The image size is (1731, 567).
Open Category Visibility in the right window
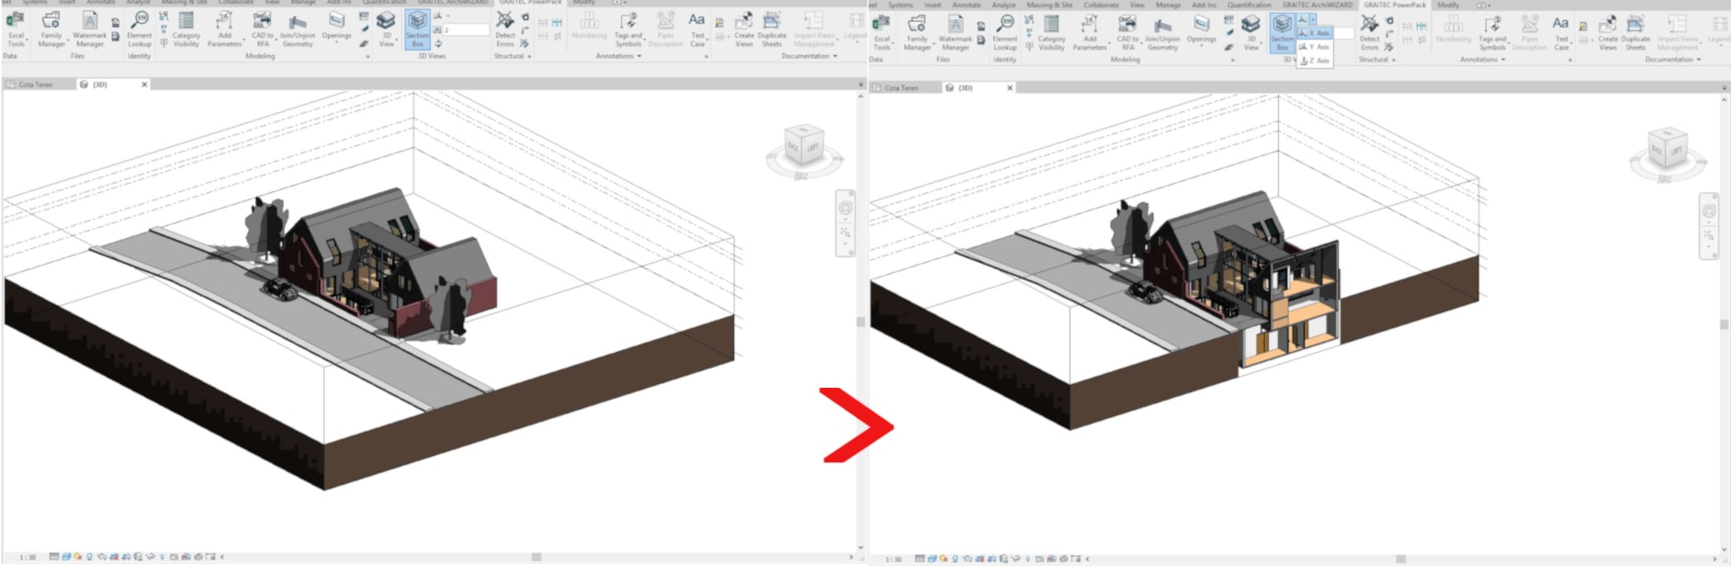[x=1052, y=31]
